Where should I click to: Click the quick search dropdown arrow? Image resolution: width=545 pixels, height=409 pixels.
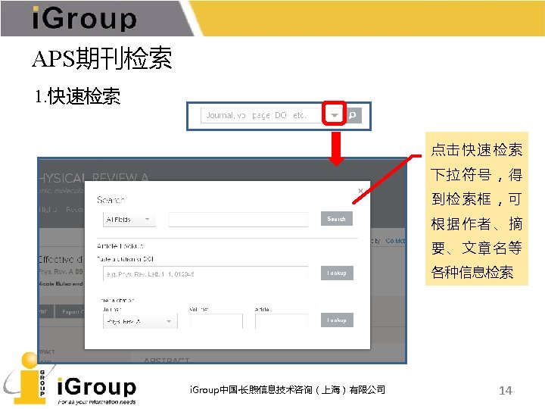334,115
